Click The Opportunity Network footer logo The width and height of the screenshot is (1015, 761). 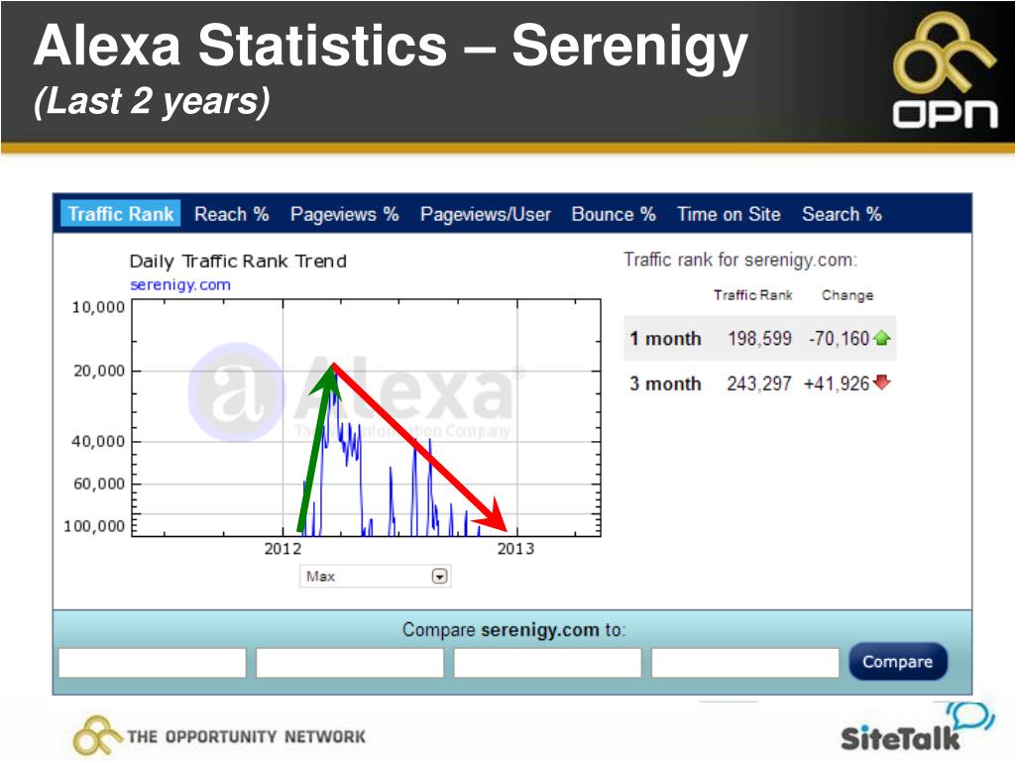pos(219,736)
